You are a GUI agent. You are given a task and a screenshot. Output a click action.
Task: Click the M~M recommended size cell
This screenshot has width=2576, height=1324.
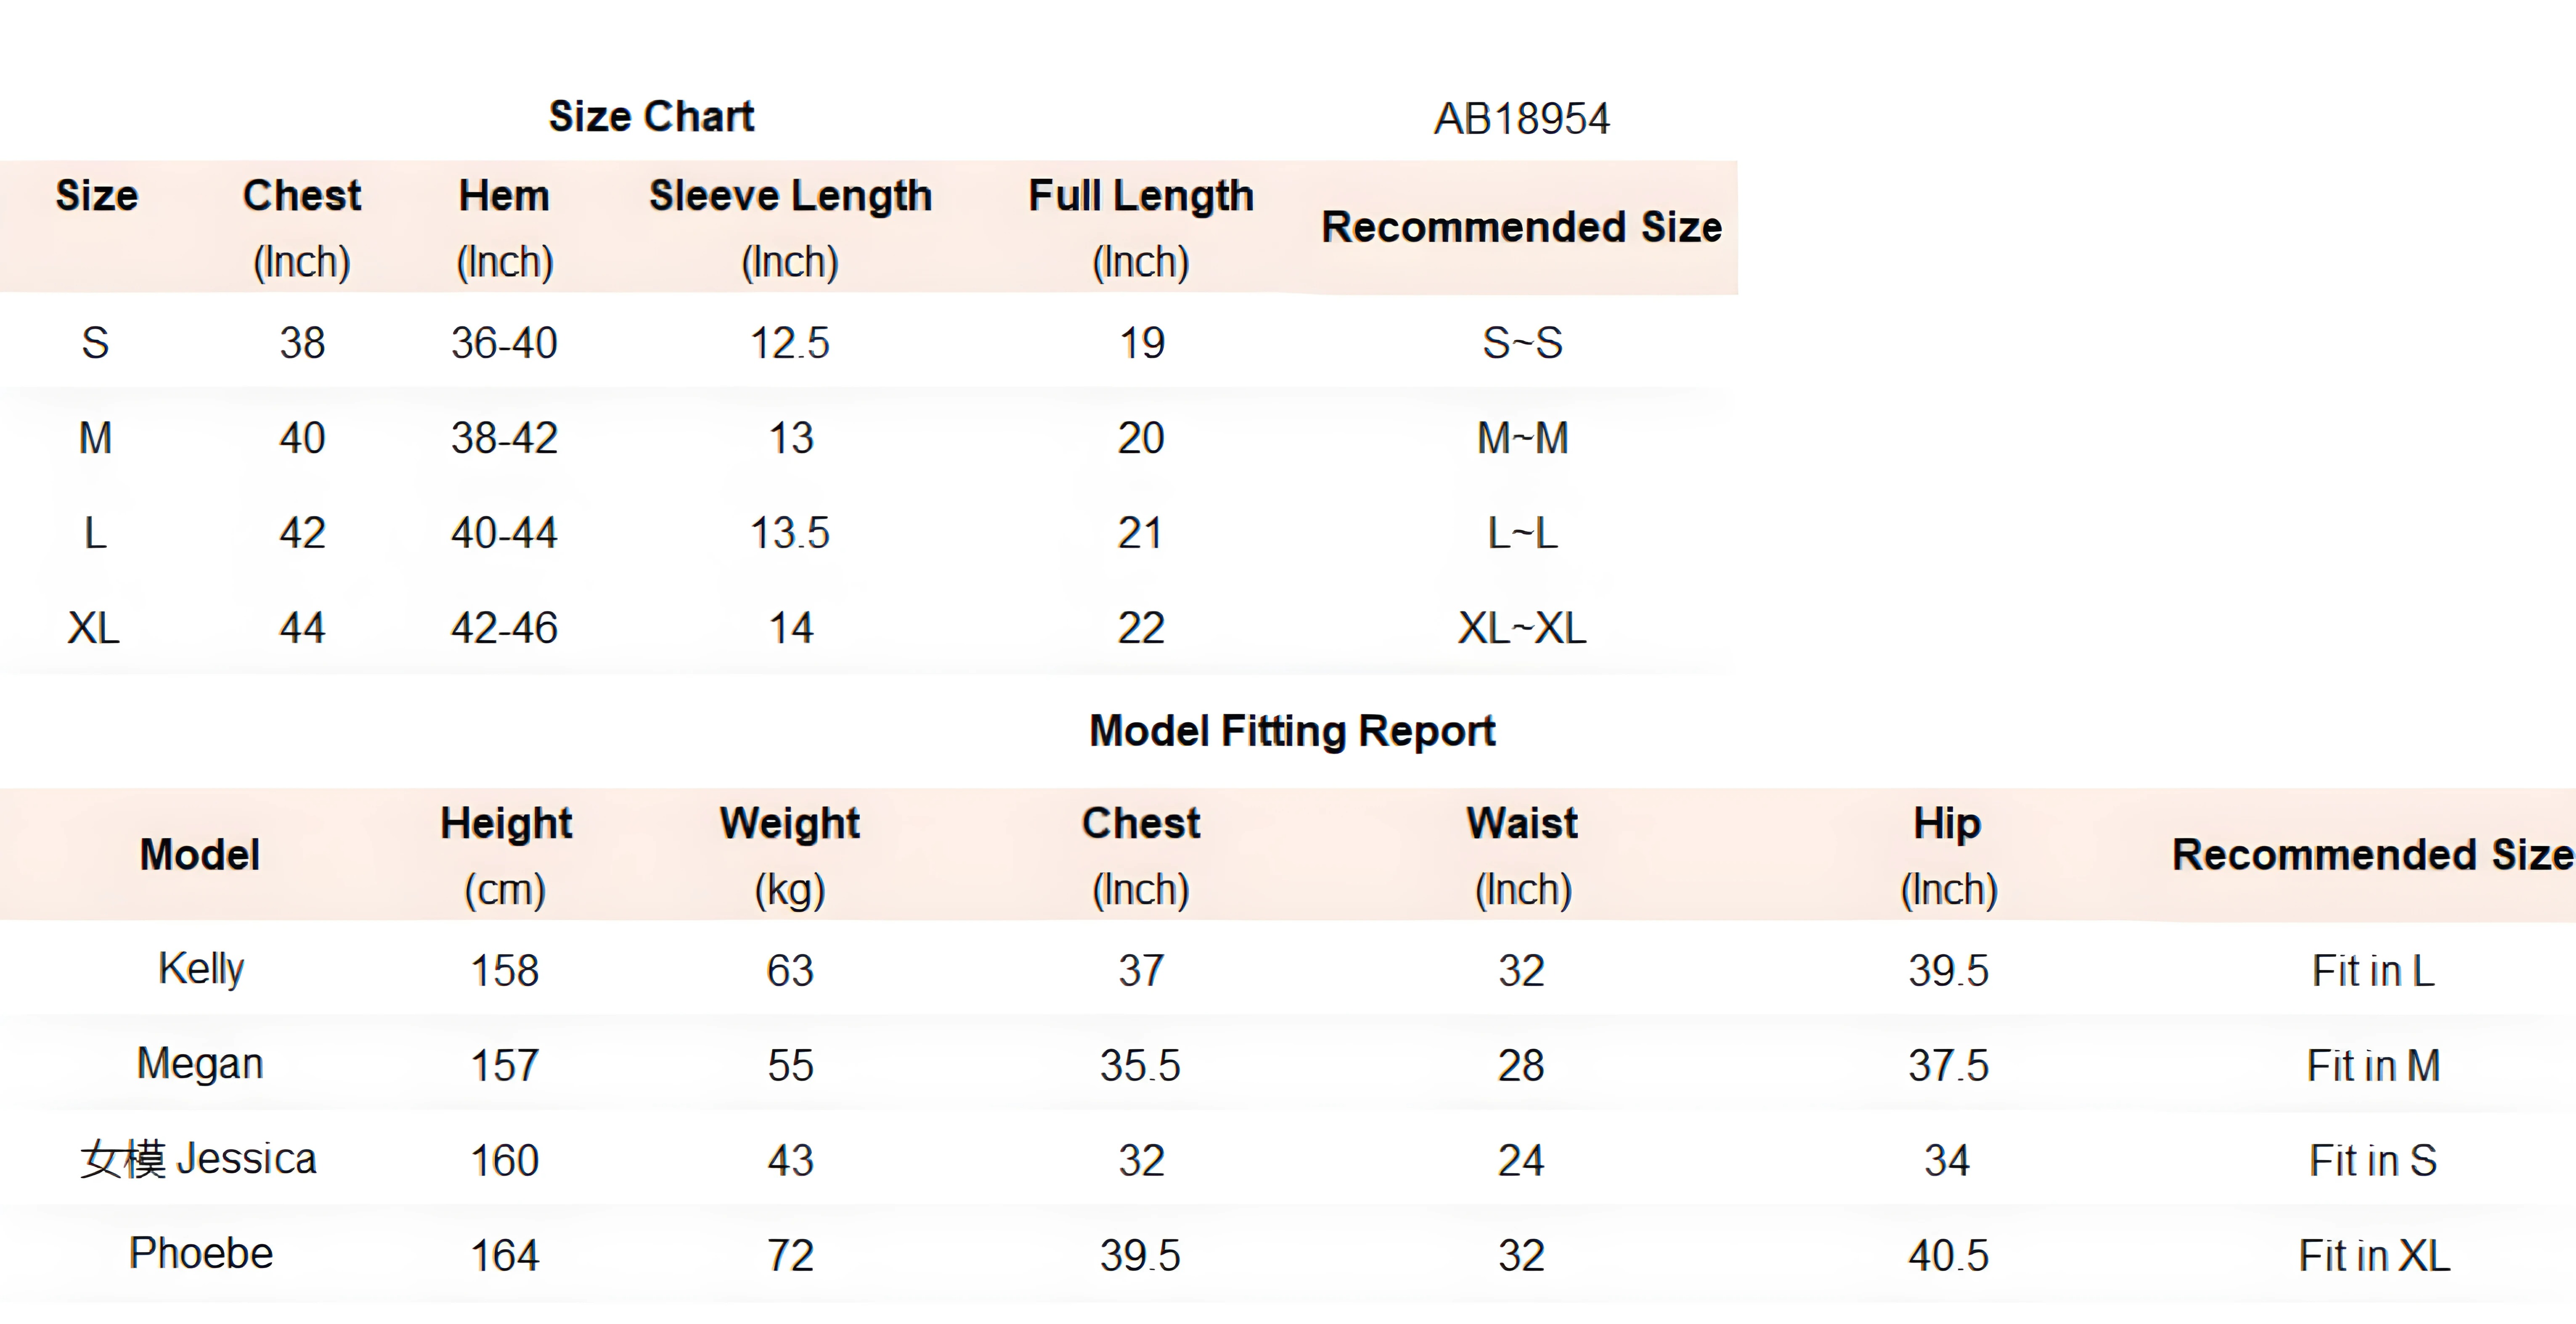[x=1522, y=438]
